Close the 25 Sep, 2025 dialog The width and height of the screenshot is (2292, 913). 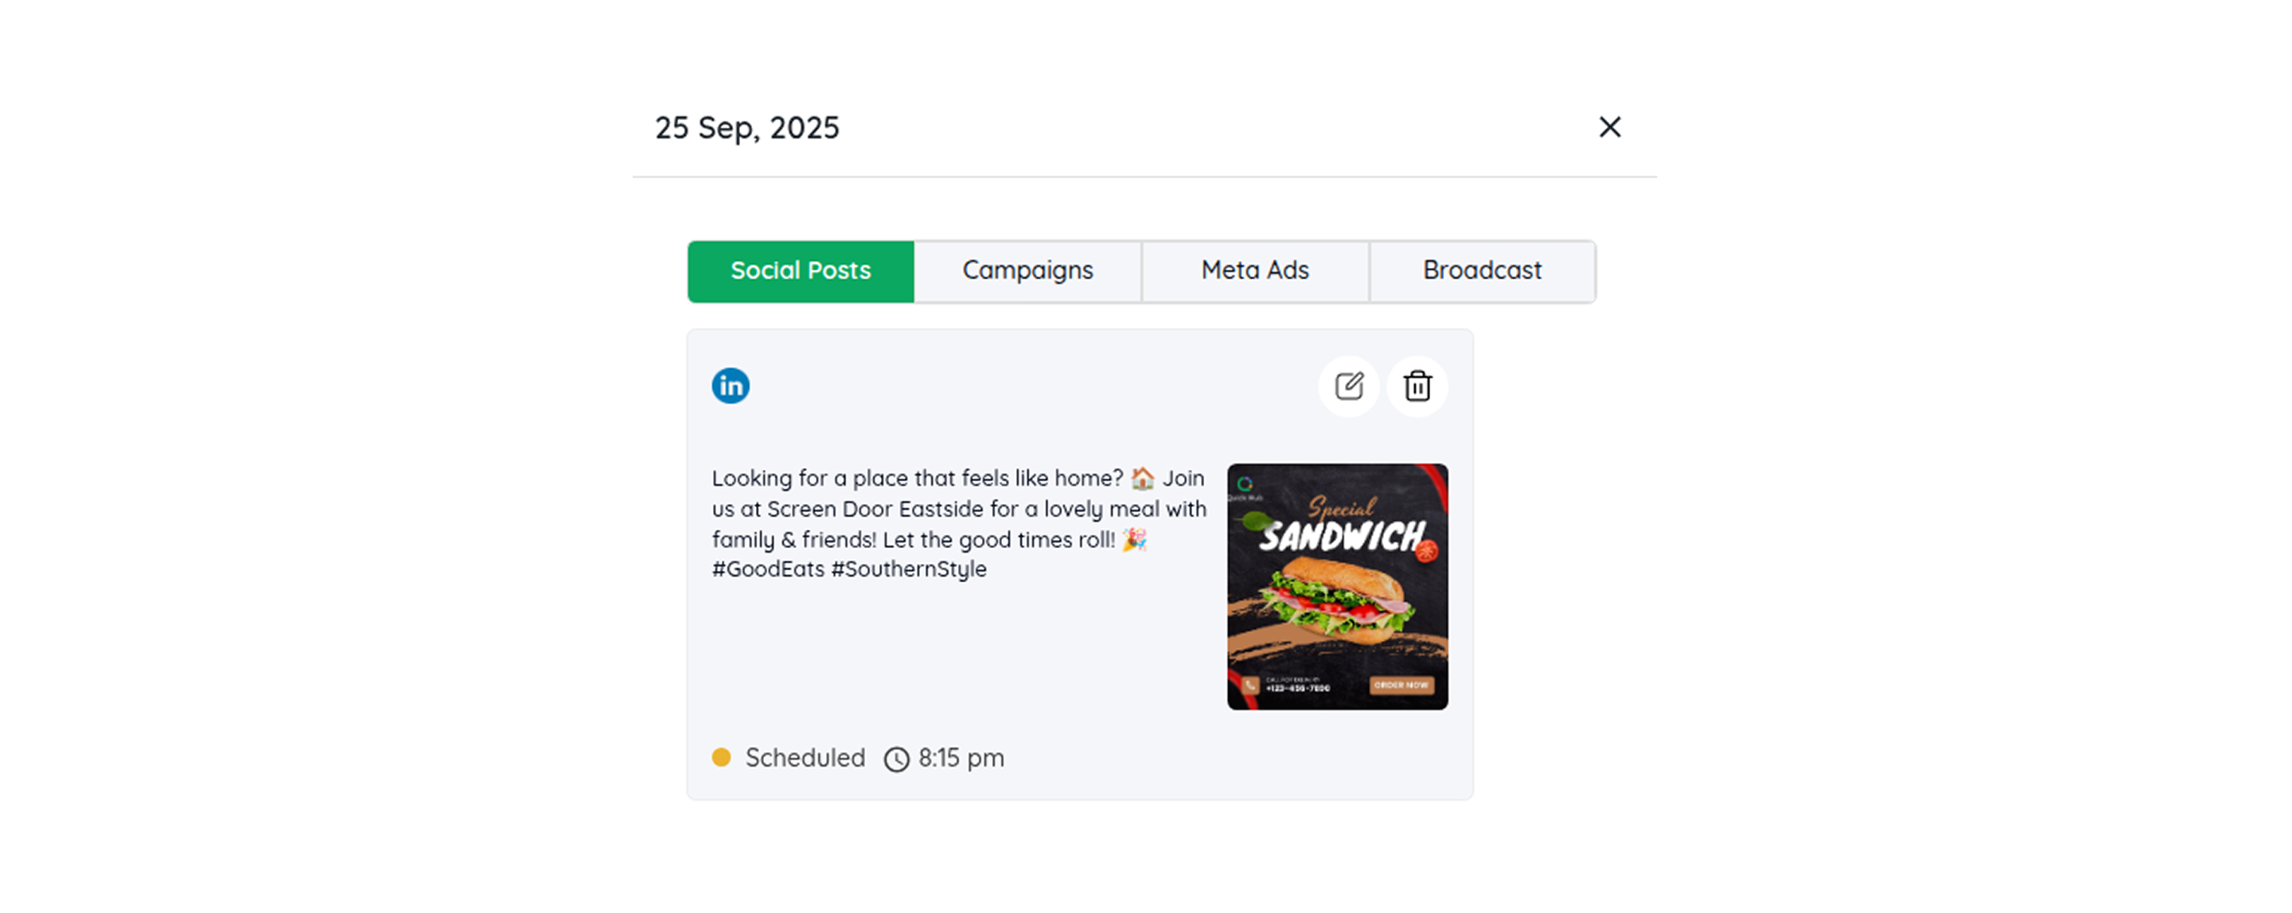1609,127
